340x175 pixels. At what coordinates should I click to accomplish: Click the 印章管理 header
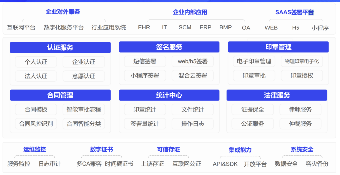point(278,47)
